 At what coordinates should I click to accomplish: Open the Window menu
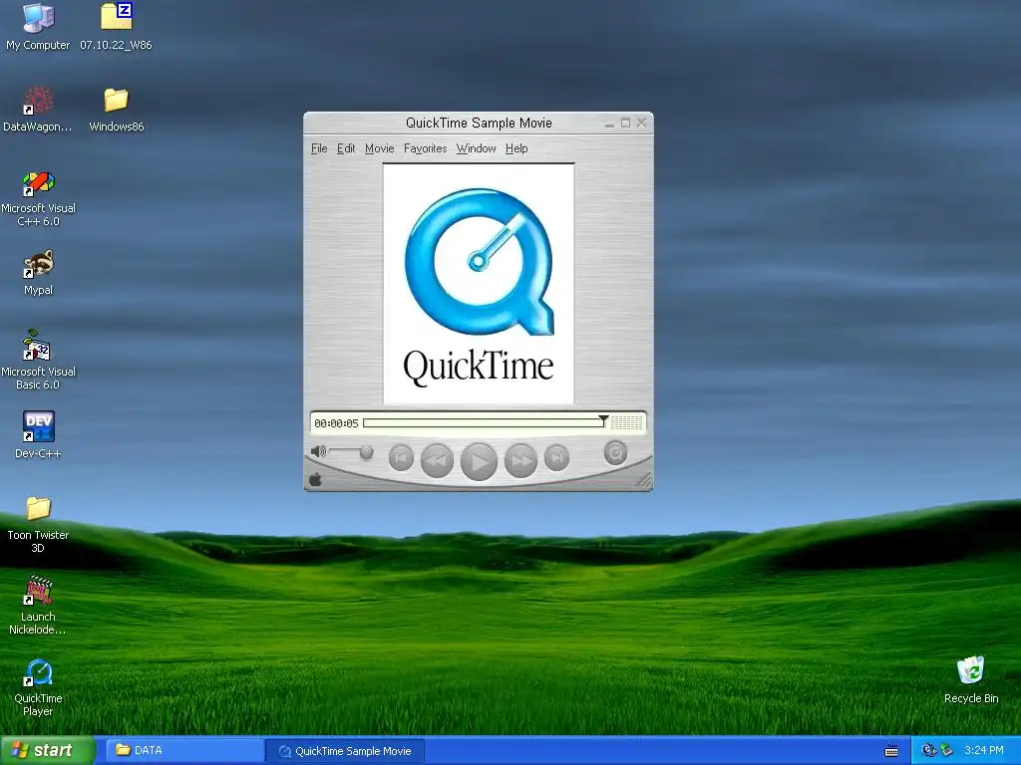click(x=476, y=148)
